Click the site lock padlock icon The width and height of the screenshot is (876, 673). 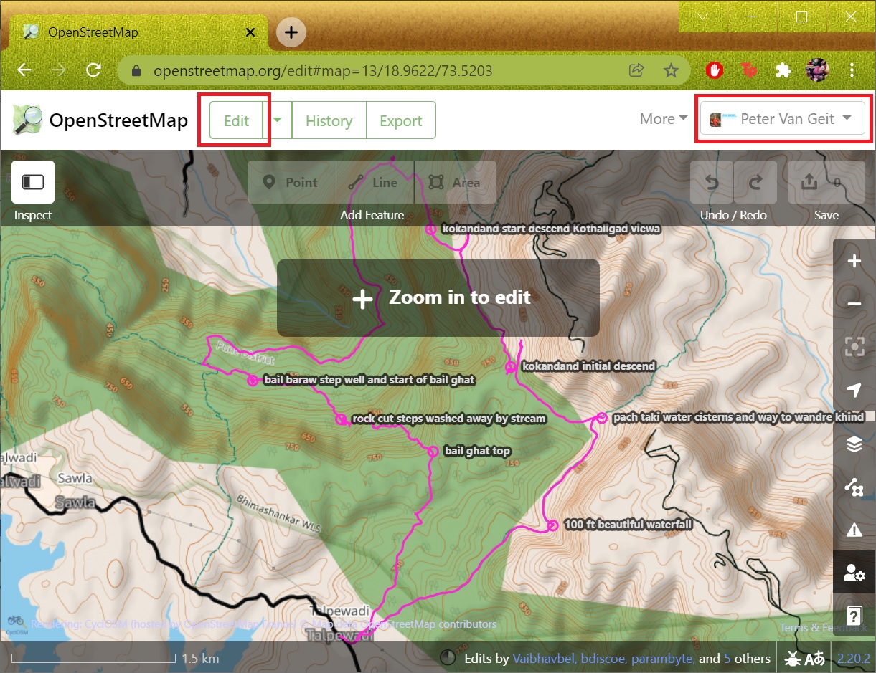pyautogui.click(x=137, y=70)
